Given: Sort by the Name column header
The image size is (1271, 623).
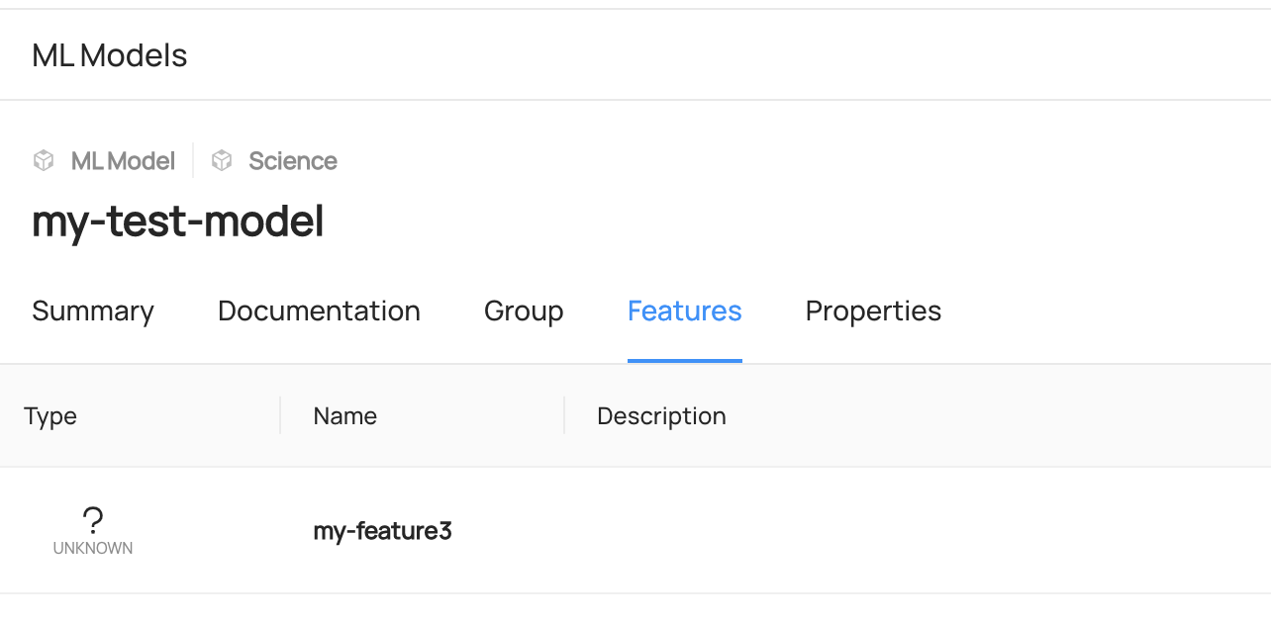Looking at the screenshot, I should pos(344,415).
